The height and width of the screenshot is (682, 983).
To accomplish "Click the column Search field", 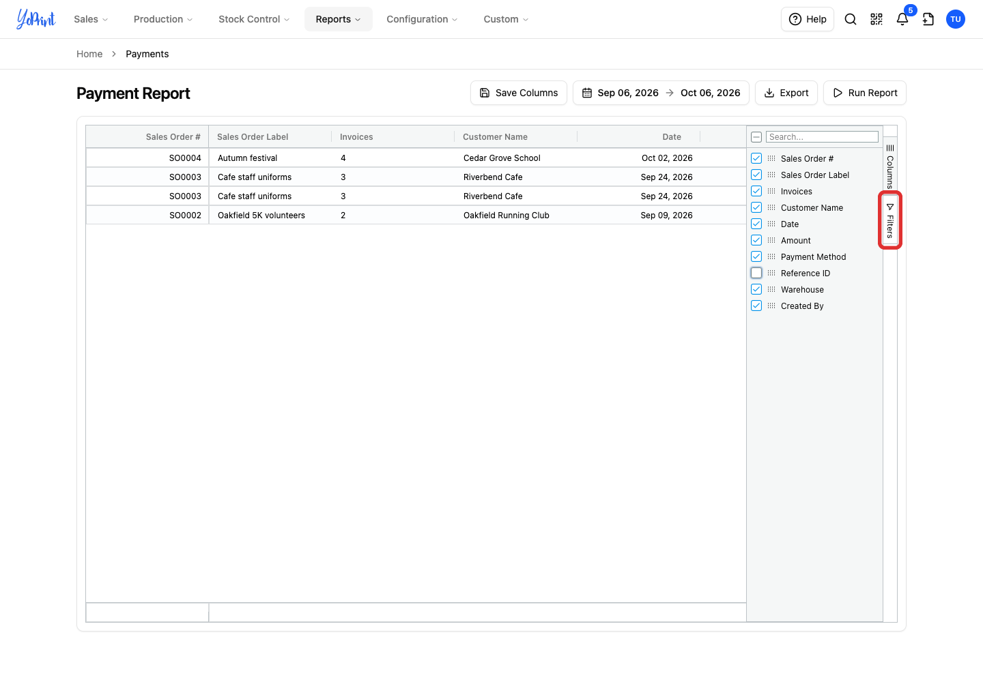I will (822, 137).
